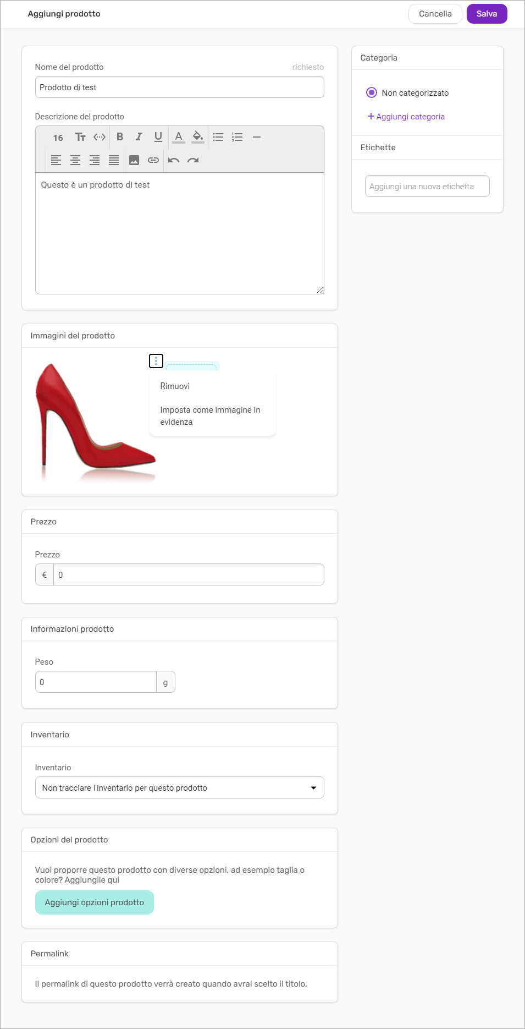The width and height of the screenshot is (525, 1029).
Task: Click the gram unit label 'g'
Action: pyautogui.click(x=165, y=682)
